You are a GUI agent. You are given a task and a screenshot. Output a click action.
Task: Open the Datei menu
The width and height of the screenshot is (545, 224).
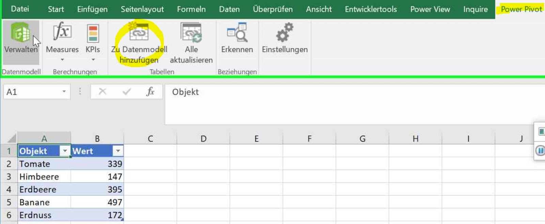(x=20, y=9)
